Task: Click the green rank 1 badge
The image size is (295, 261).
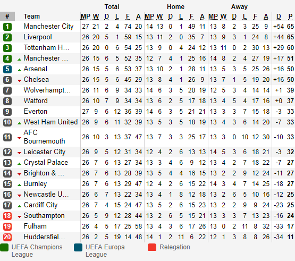Action: tap(7, 27)
